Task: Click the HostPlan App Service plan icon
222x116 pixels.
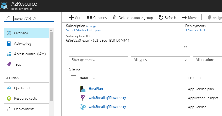Action: pyautogui.click(x=83, y=89)
